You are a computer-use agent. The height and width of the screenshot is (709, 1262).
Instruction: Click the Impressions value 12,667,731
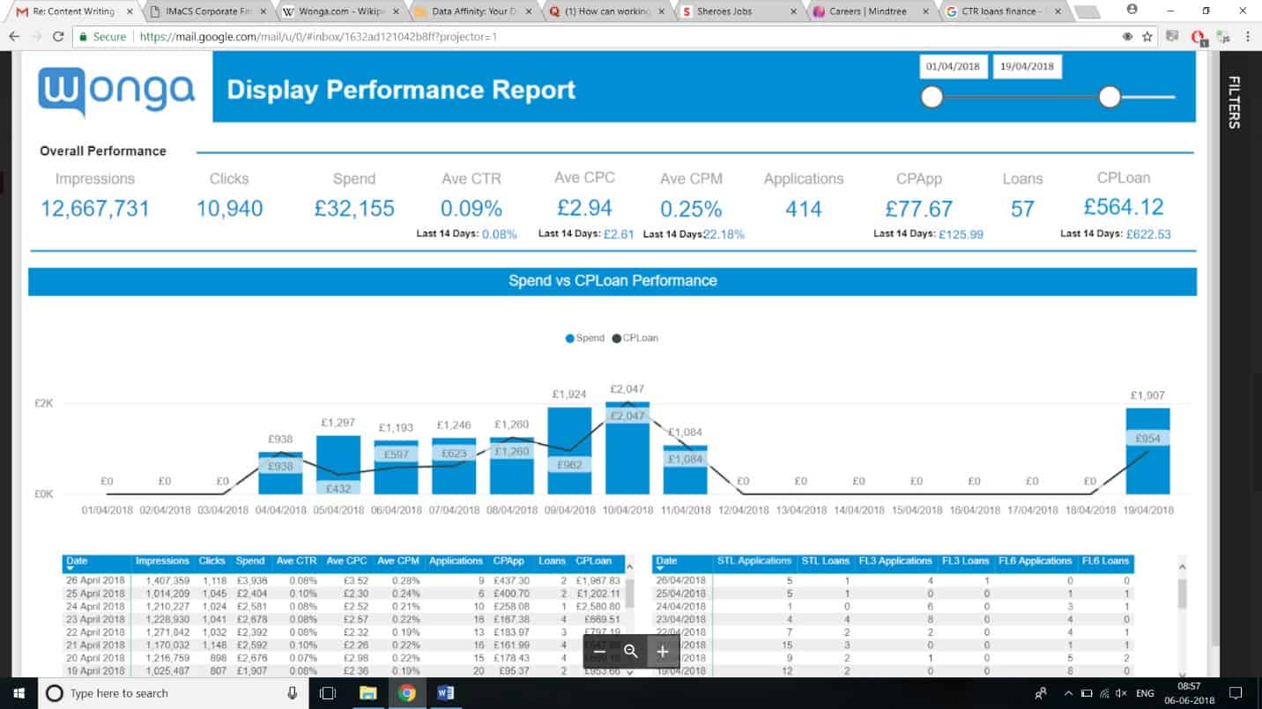(95, 209)
